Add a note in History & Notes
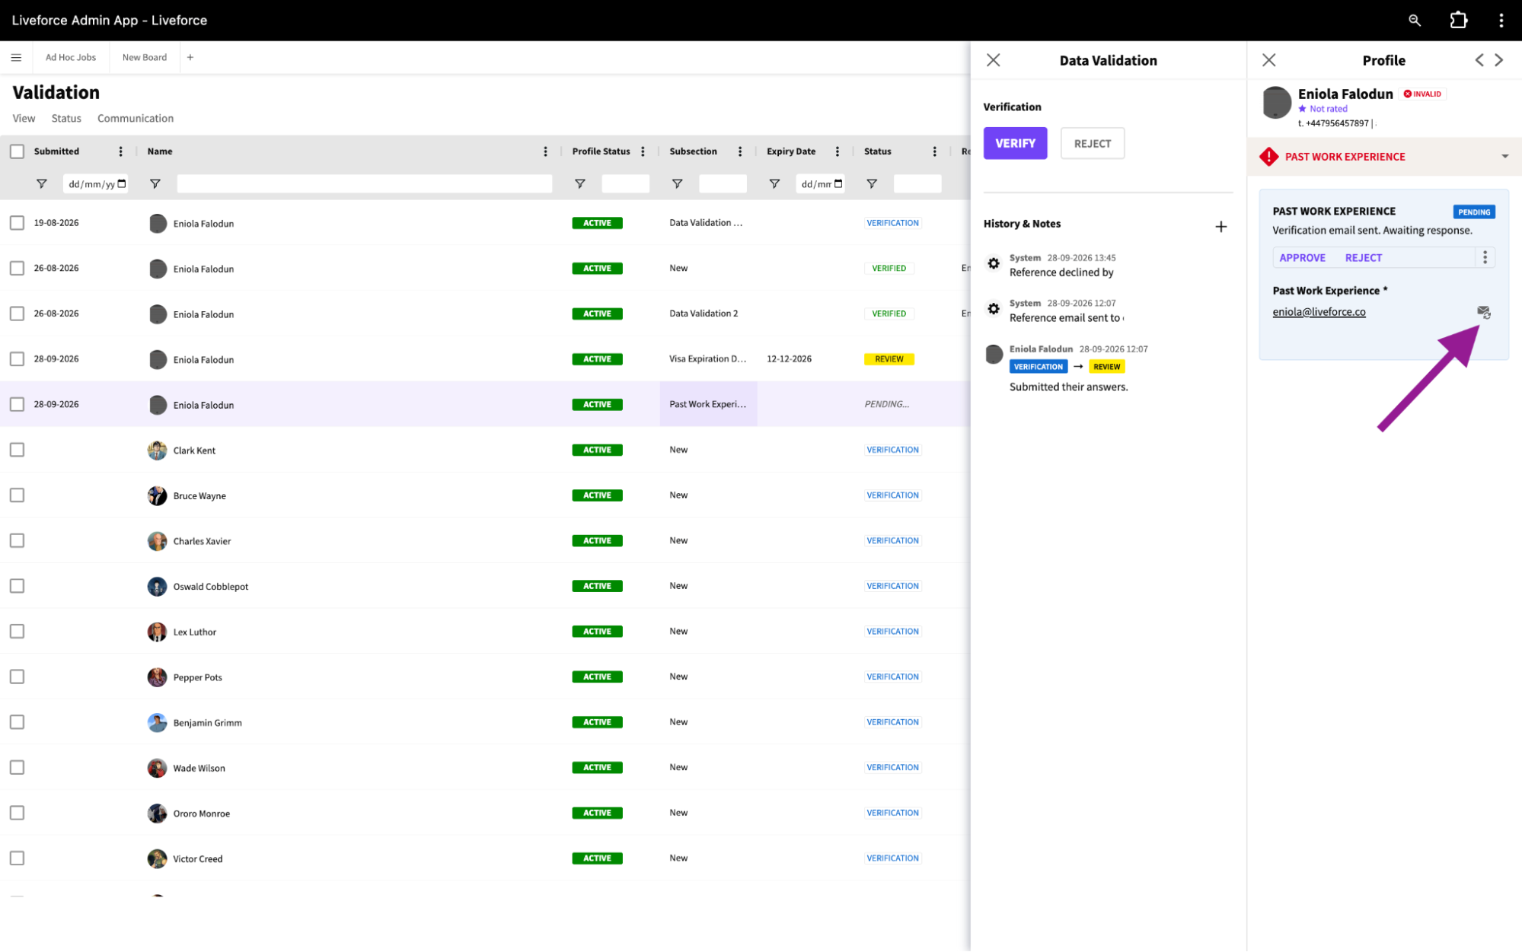 click(1220, 227)
